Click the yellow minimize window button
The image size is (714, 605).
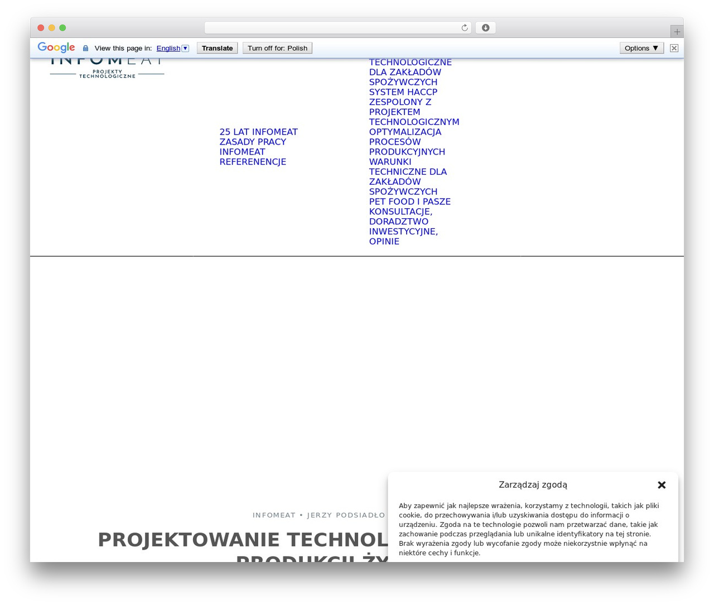tap(52, 28)
